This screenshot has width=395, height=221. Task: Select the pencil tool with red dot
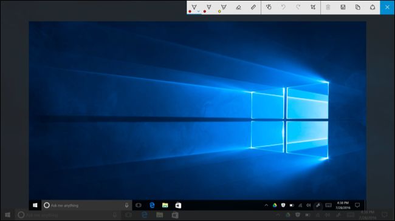209,7
